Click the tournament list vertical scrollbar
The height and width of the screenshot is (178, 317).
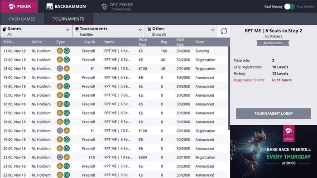pyautogui.click(x=229, y=88)
